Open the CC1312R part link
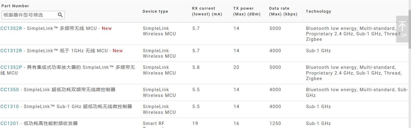This screenshot has width=411, height=128. pos(11,51)
